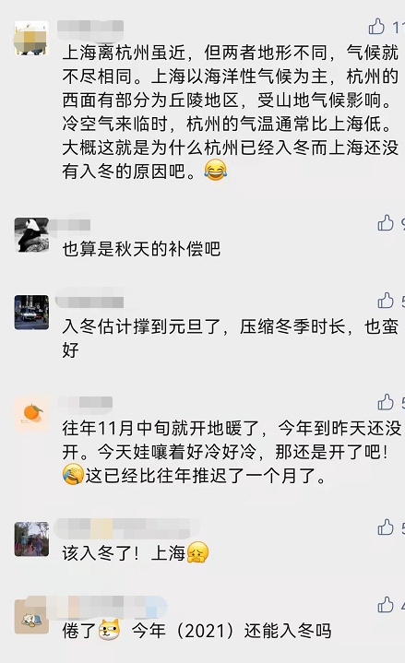Open the orange fruit avatar profile

31,414
